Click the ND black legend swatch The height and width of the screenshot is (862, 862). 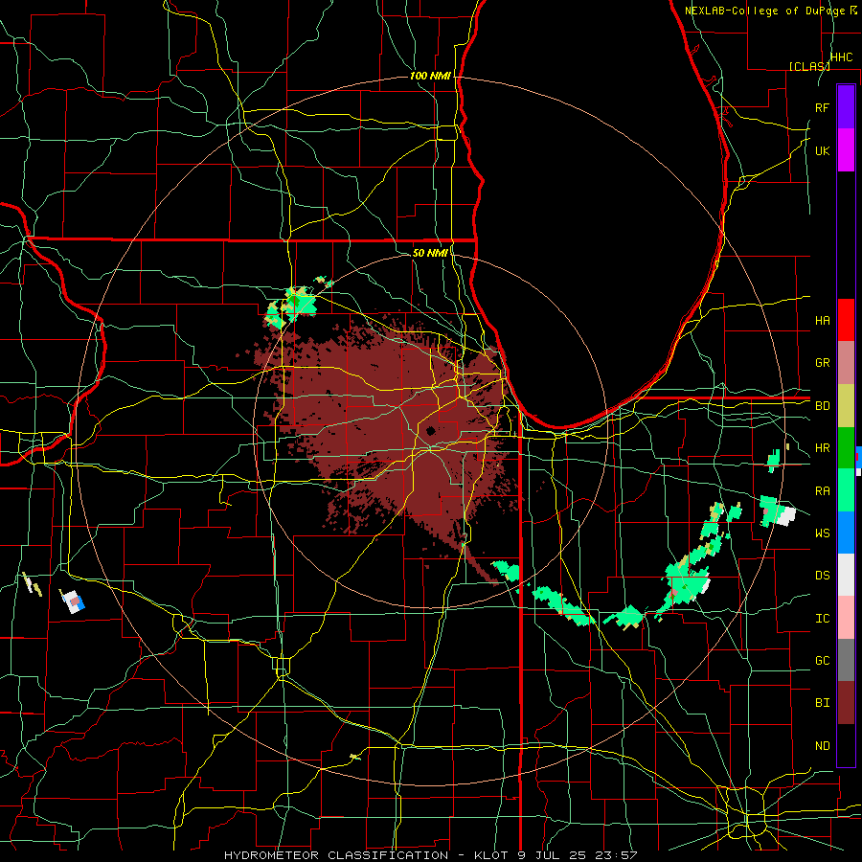[846, 745]
